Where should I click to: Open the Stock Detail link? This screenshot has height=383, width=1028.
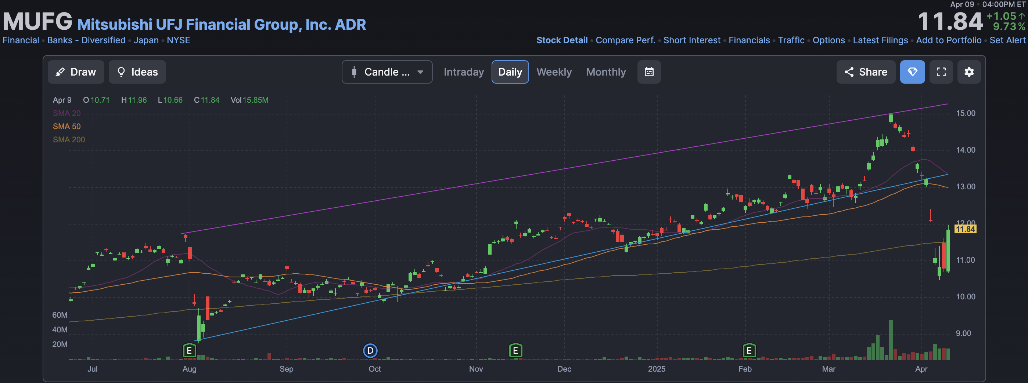(x=561, y=40)
